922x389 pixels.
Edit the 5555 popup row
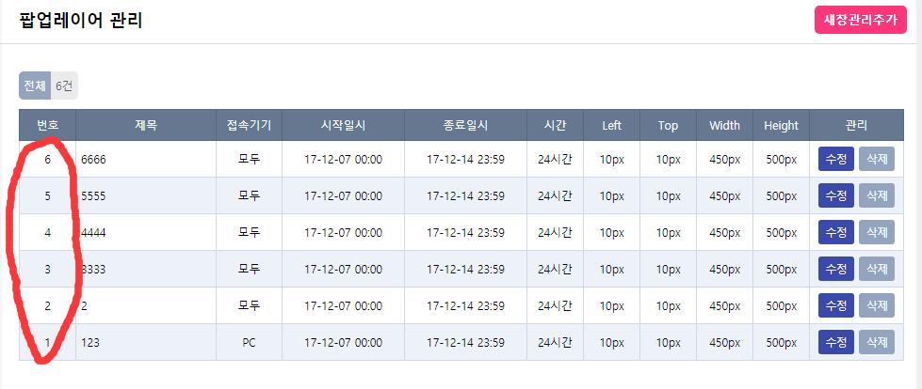click(835, 195)
